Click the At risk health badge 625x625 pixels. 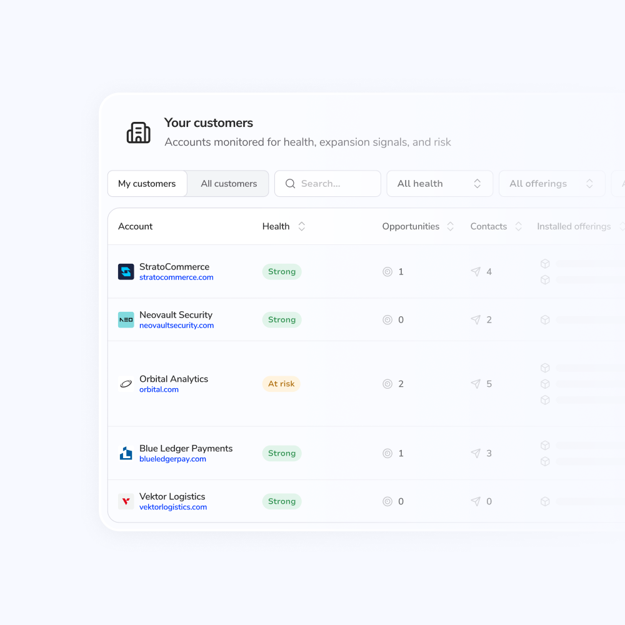281,384
